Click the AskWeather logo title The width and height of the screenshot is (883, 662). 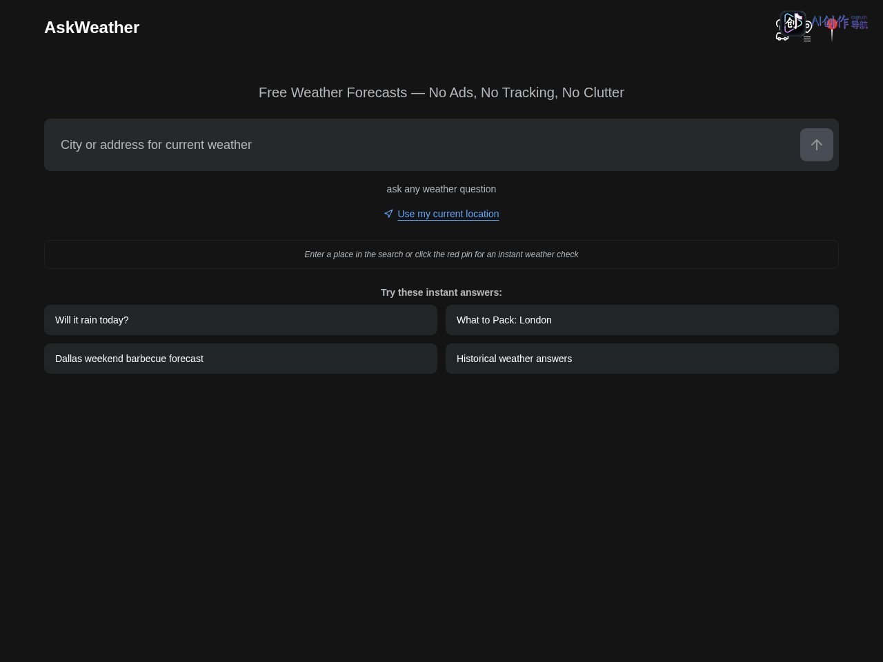coord(92,28)
